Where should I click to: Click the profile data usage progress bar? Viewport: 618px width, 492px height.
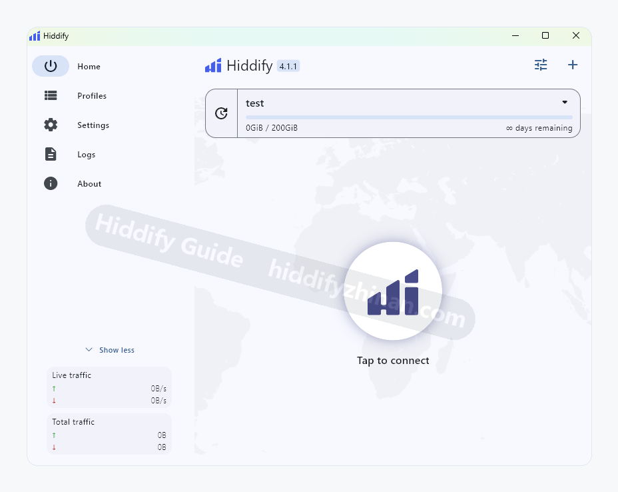point(409,117)
